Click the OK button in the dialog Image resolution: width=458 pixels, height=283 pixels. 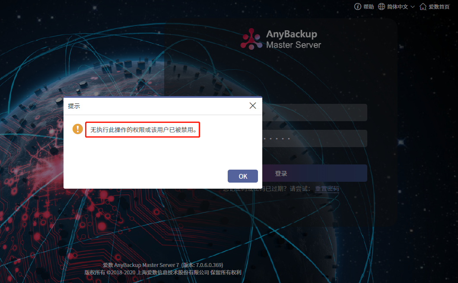click(x=243, y=176)
